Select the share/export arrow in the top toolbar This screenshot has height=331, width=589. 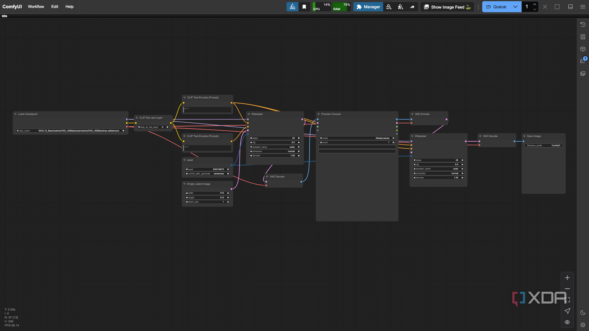tap(412, 7)
